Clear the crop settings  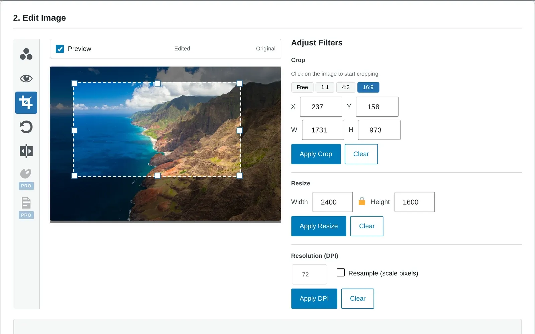coord(361,154)
